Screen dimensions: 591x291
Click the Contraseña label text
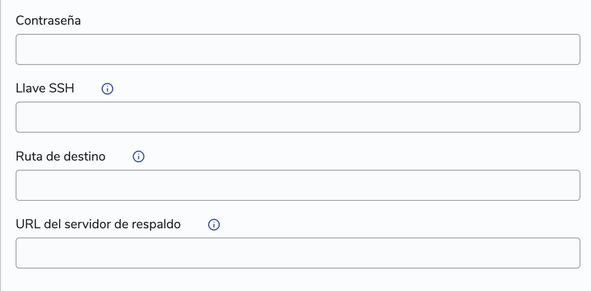coord(48,21)
